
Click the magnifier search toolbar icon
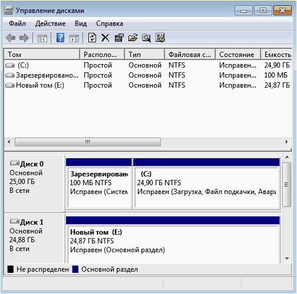click(146, 38)
